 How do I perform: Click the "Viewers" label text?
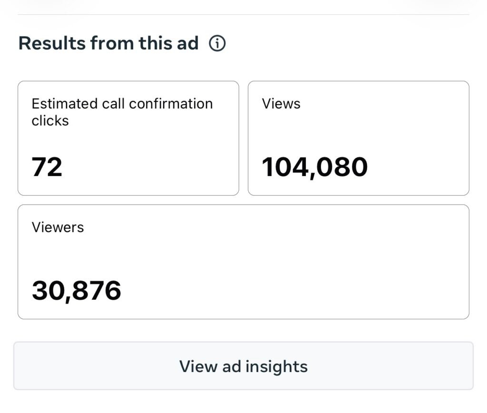[58, 227]
